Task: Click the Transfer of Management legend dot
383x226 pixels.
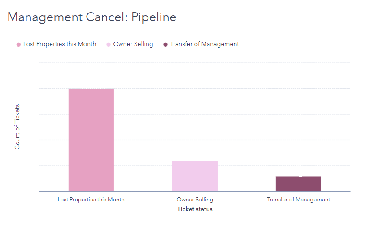Action: (x=165, y=44)
